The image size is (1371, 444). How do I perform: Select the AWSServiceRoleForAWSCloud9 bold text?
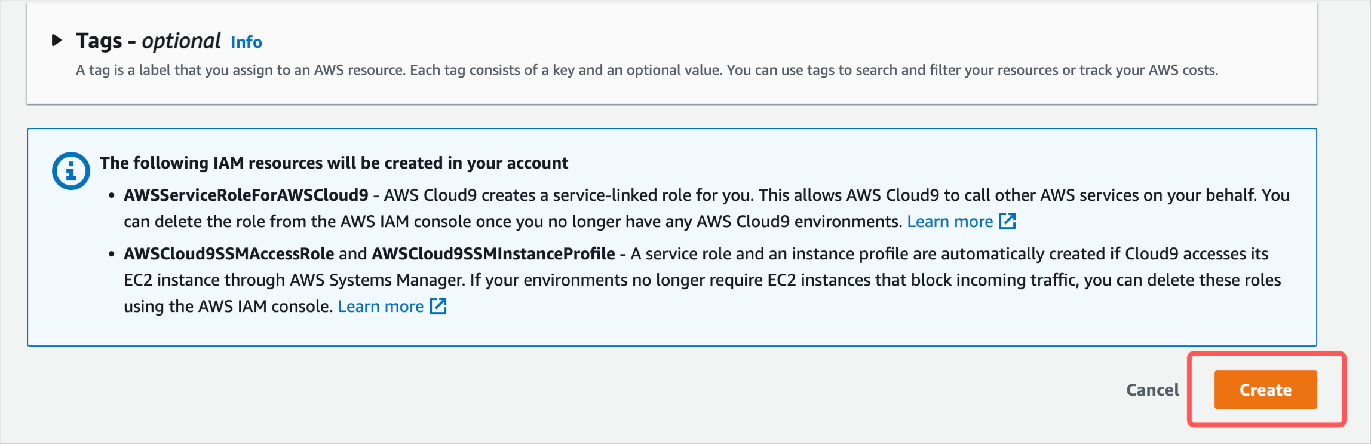(x=246, y=195)
